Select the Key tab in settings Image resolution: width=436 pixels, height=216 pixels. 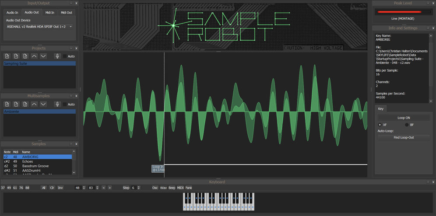coord(381,108)
